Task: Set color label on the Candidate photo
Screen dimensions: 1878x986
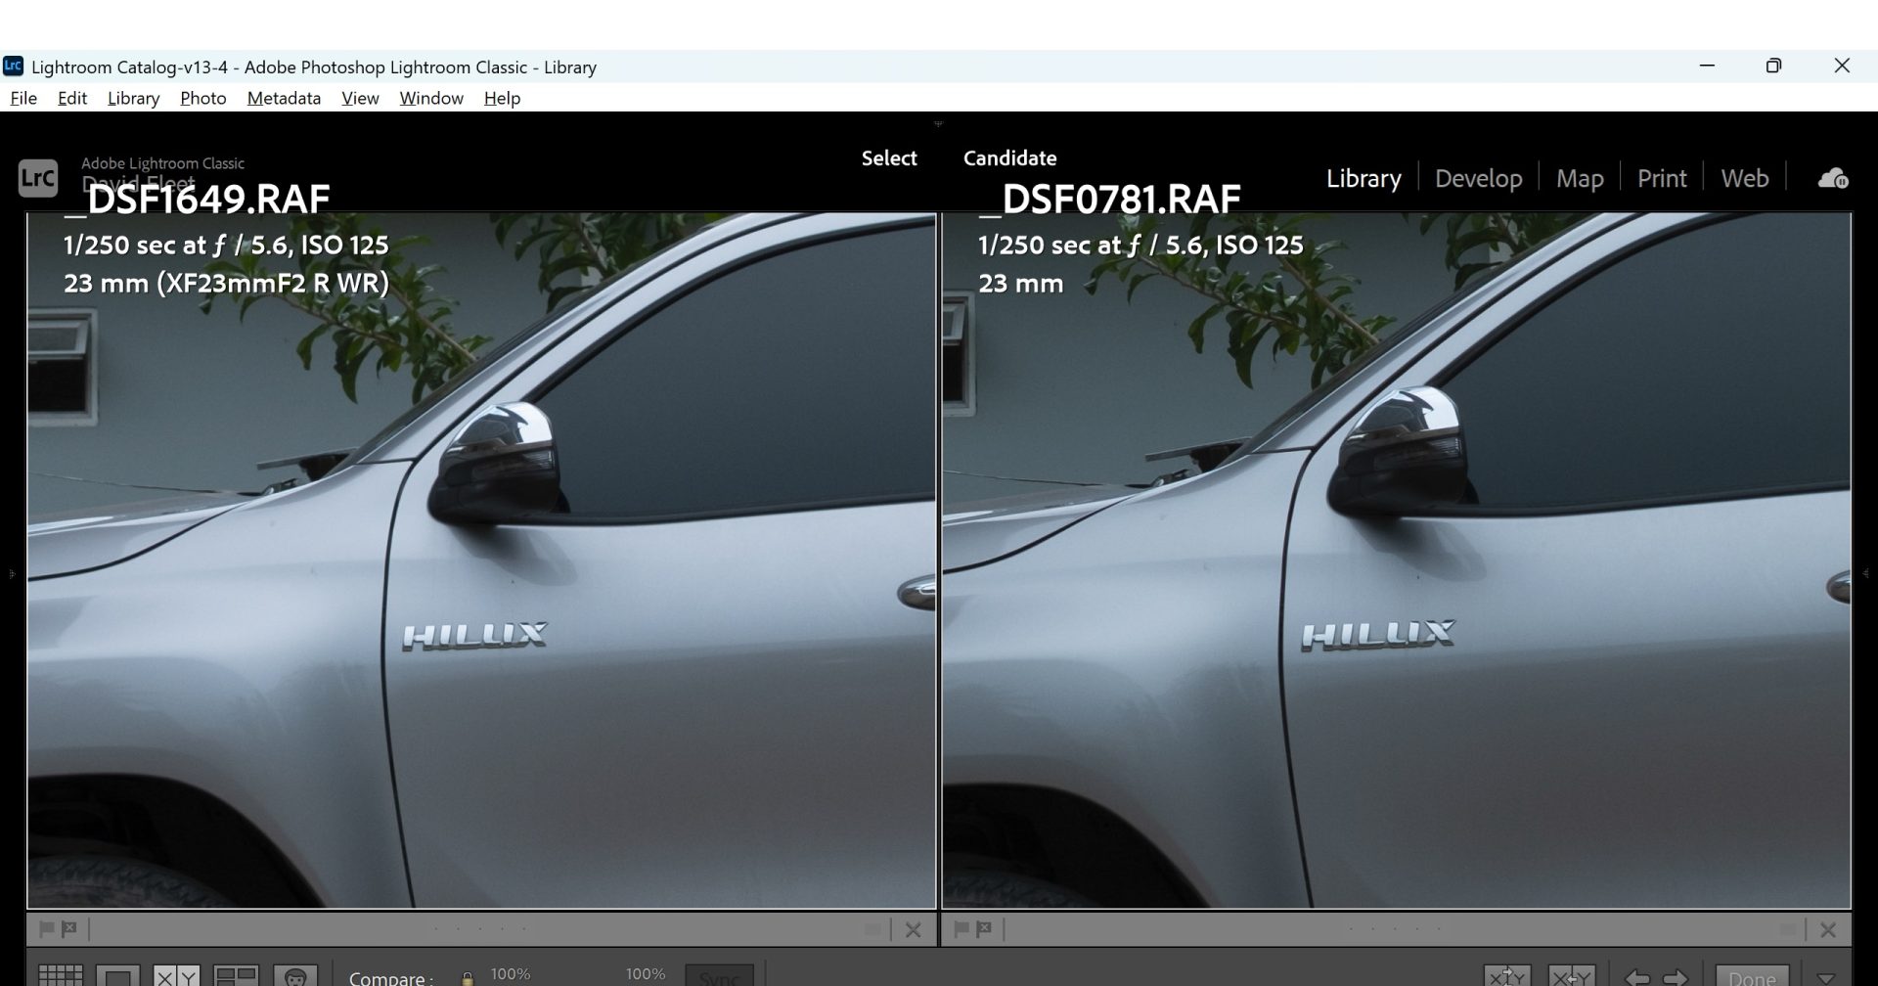Action: pyautogui.click(x=1788, y=930)
